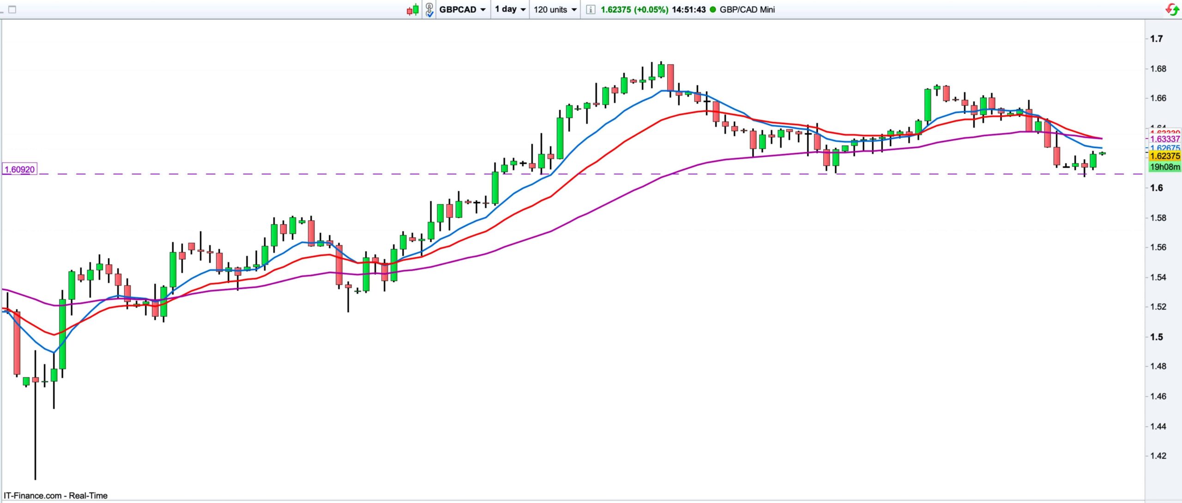Select the 1.60920 horizontal line label
The width and height of the screenshot is (1182, 503).
[x=19, y=170]
